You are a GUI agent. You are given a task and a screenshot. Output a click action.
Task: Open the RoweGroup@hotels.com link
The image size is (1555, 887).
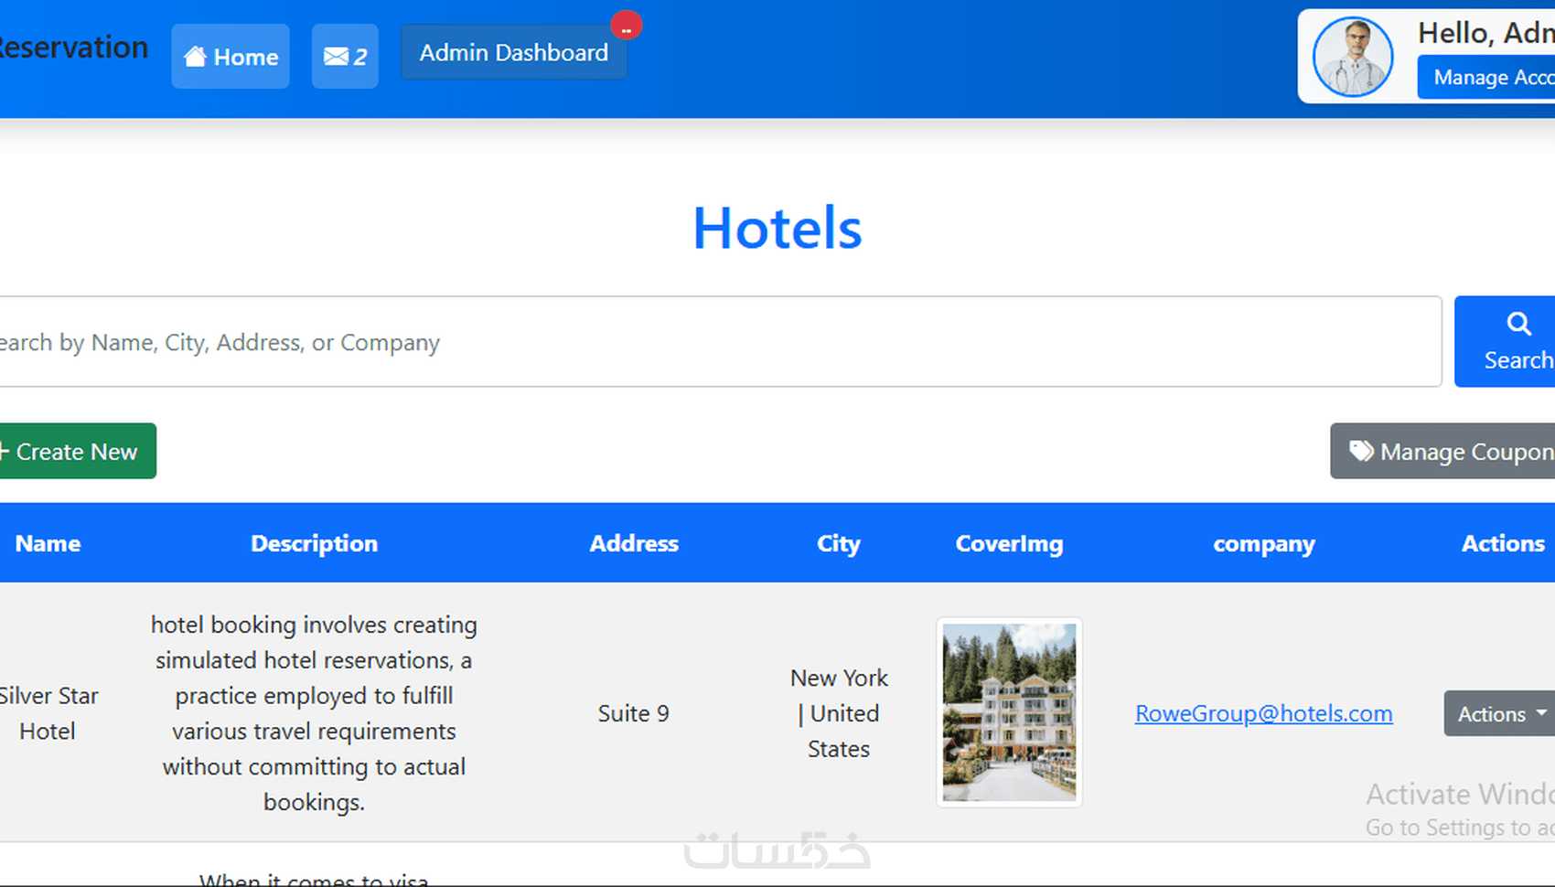pos(1264,713)
